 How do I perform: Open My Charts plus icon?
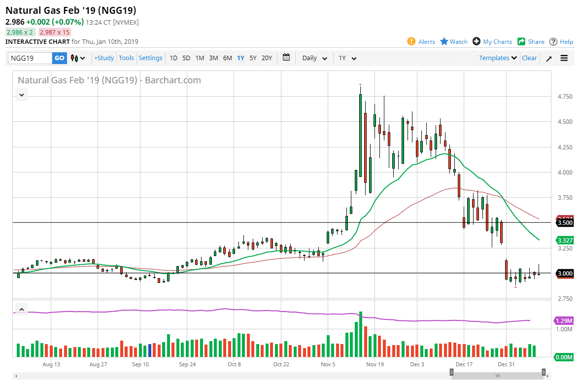pos(477,41)
